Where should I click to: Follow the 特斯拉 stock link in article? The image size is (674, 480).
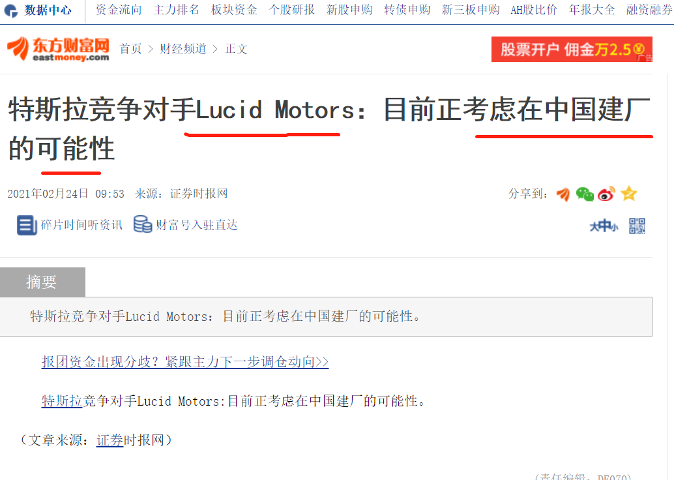(x=62, y=401)
